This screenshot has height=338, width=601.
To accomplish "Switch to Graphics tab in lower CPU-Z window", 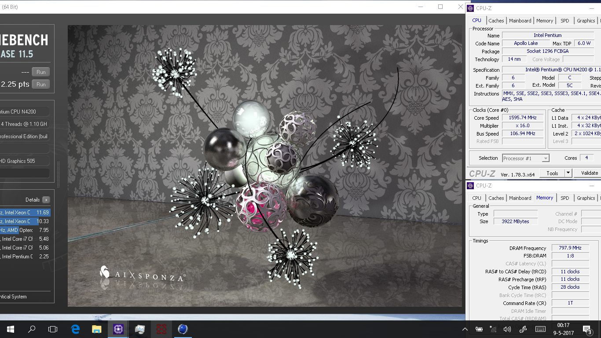I will (x=586, y=198).
